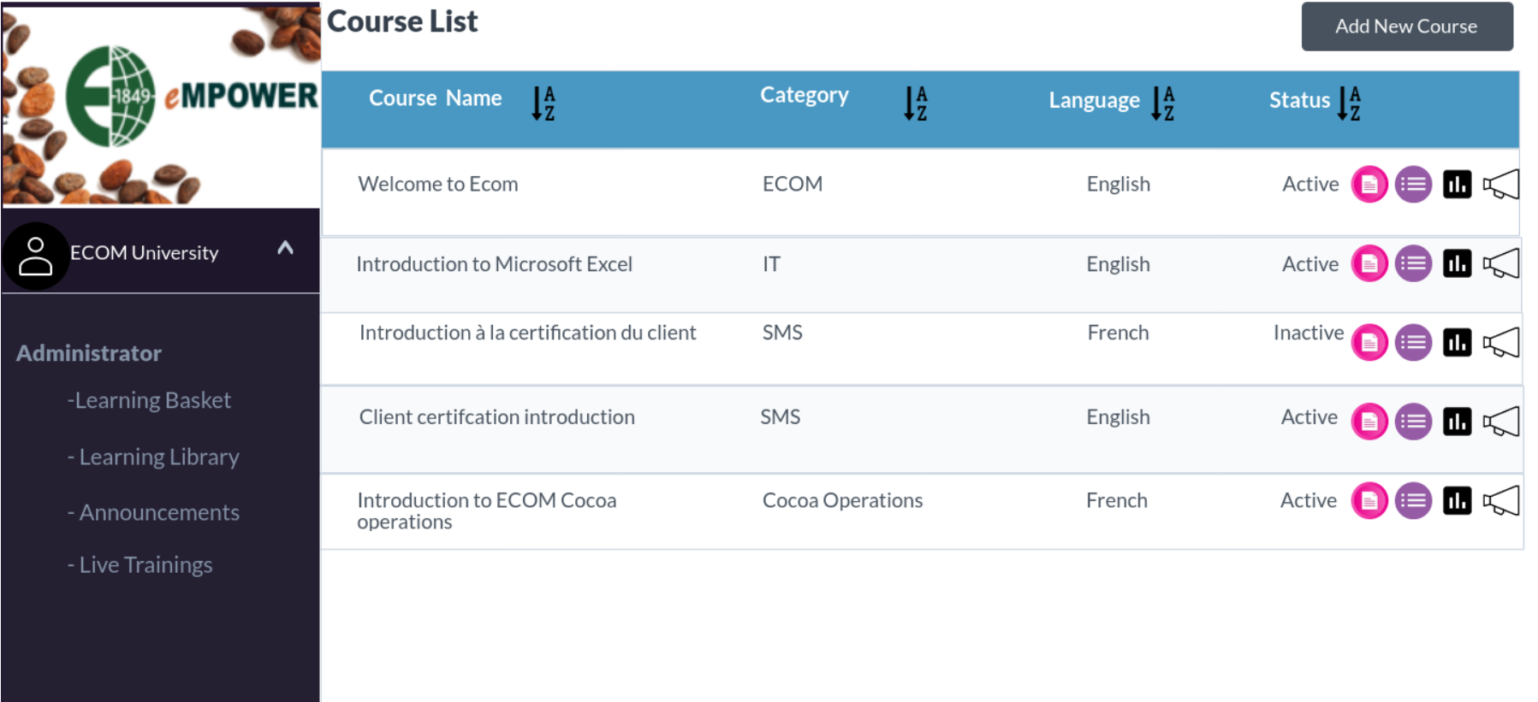Click the ECOM category cell
This screenshot has height=702, width=1538.
point(793,184)
